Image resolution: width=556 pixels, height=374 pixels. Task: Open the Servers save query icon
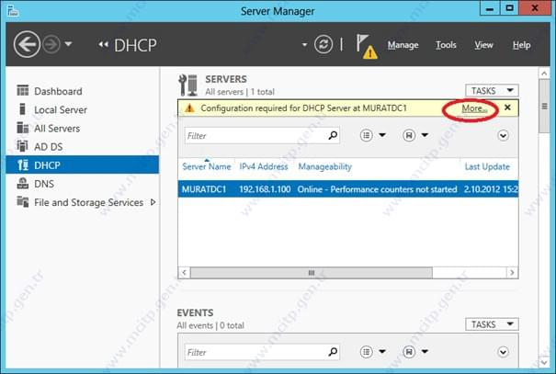409,135
